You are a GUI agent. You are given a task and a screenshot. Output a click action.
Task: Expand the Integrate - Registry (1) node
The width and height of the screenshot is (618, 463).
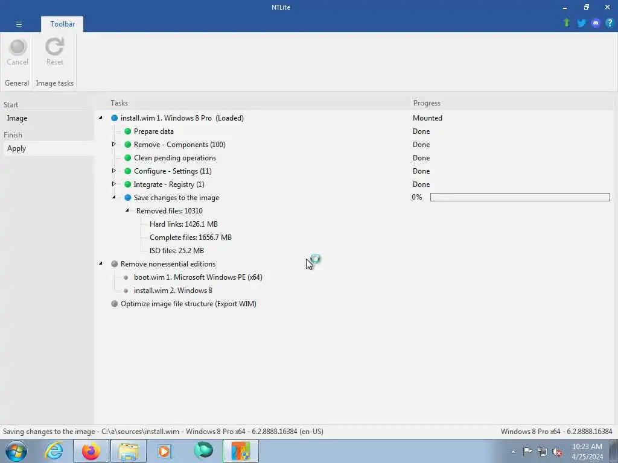[x=114, y=184]
